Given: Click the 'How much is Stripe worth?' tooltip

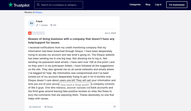Looking at the screenshot, I should click(75, 85).
